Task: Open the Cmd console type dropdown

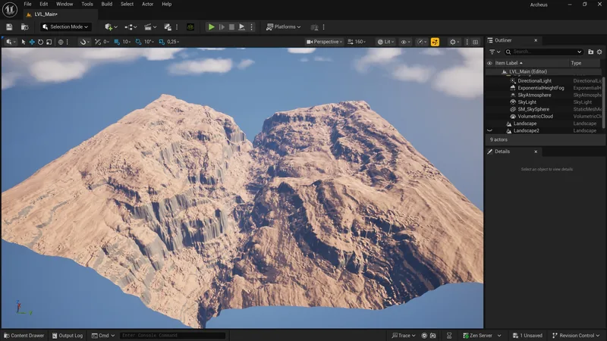Action: pos(103,336)
